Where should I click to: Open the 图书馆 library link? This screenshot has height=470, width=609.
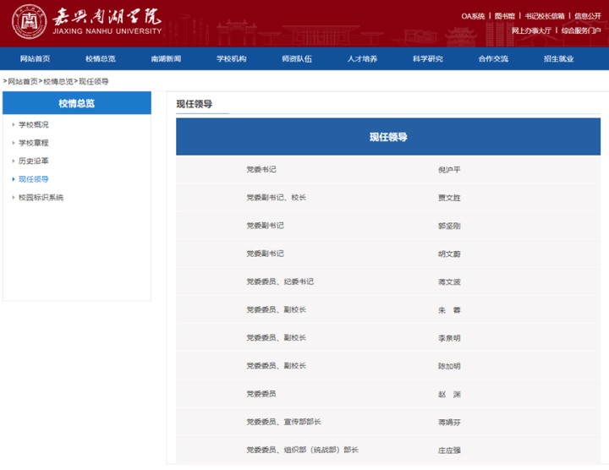[x=505, y=16]
